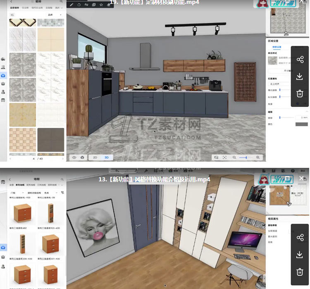Click wrench tool icon in bottom video toolbar

[146, 170]
